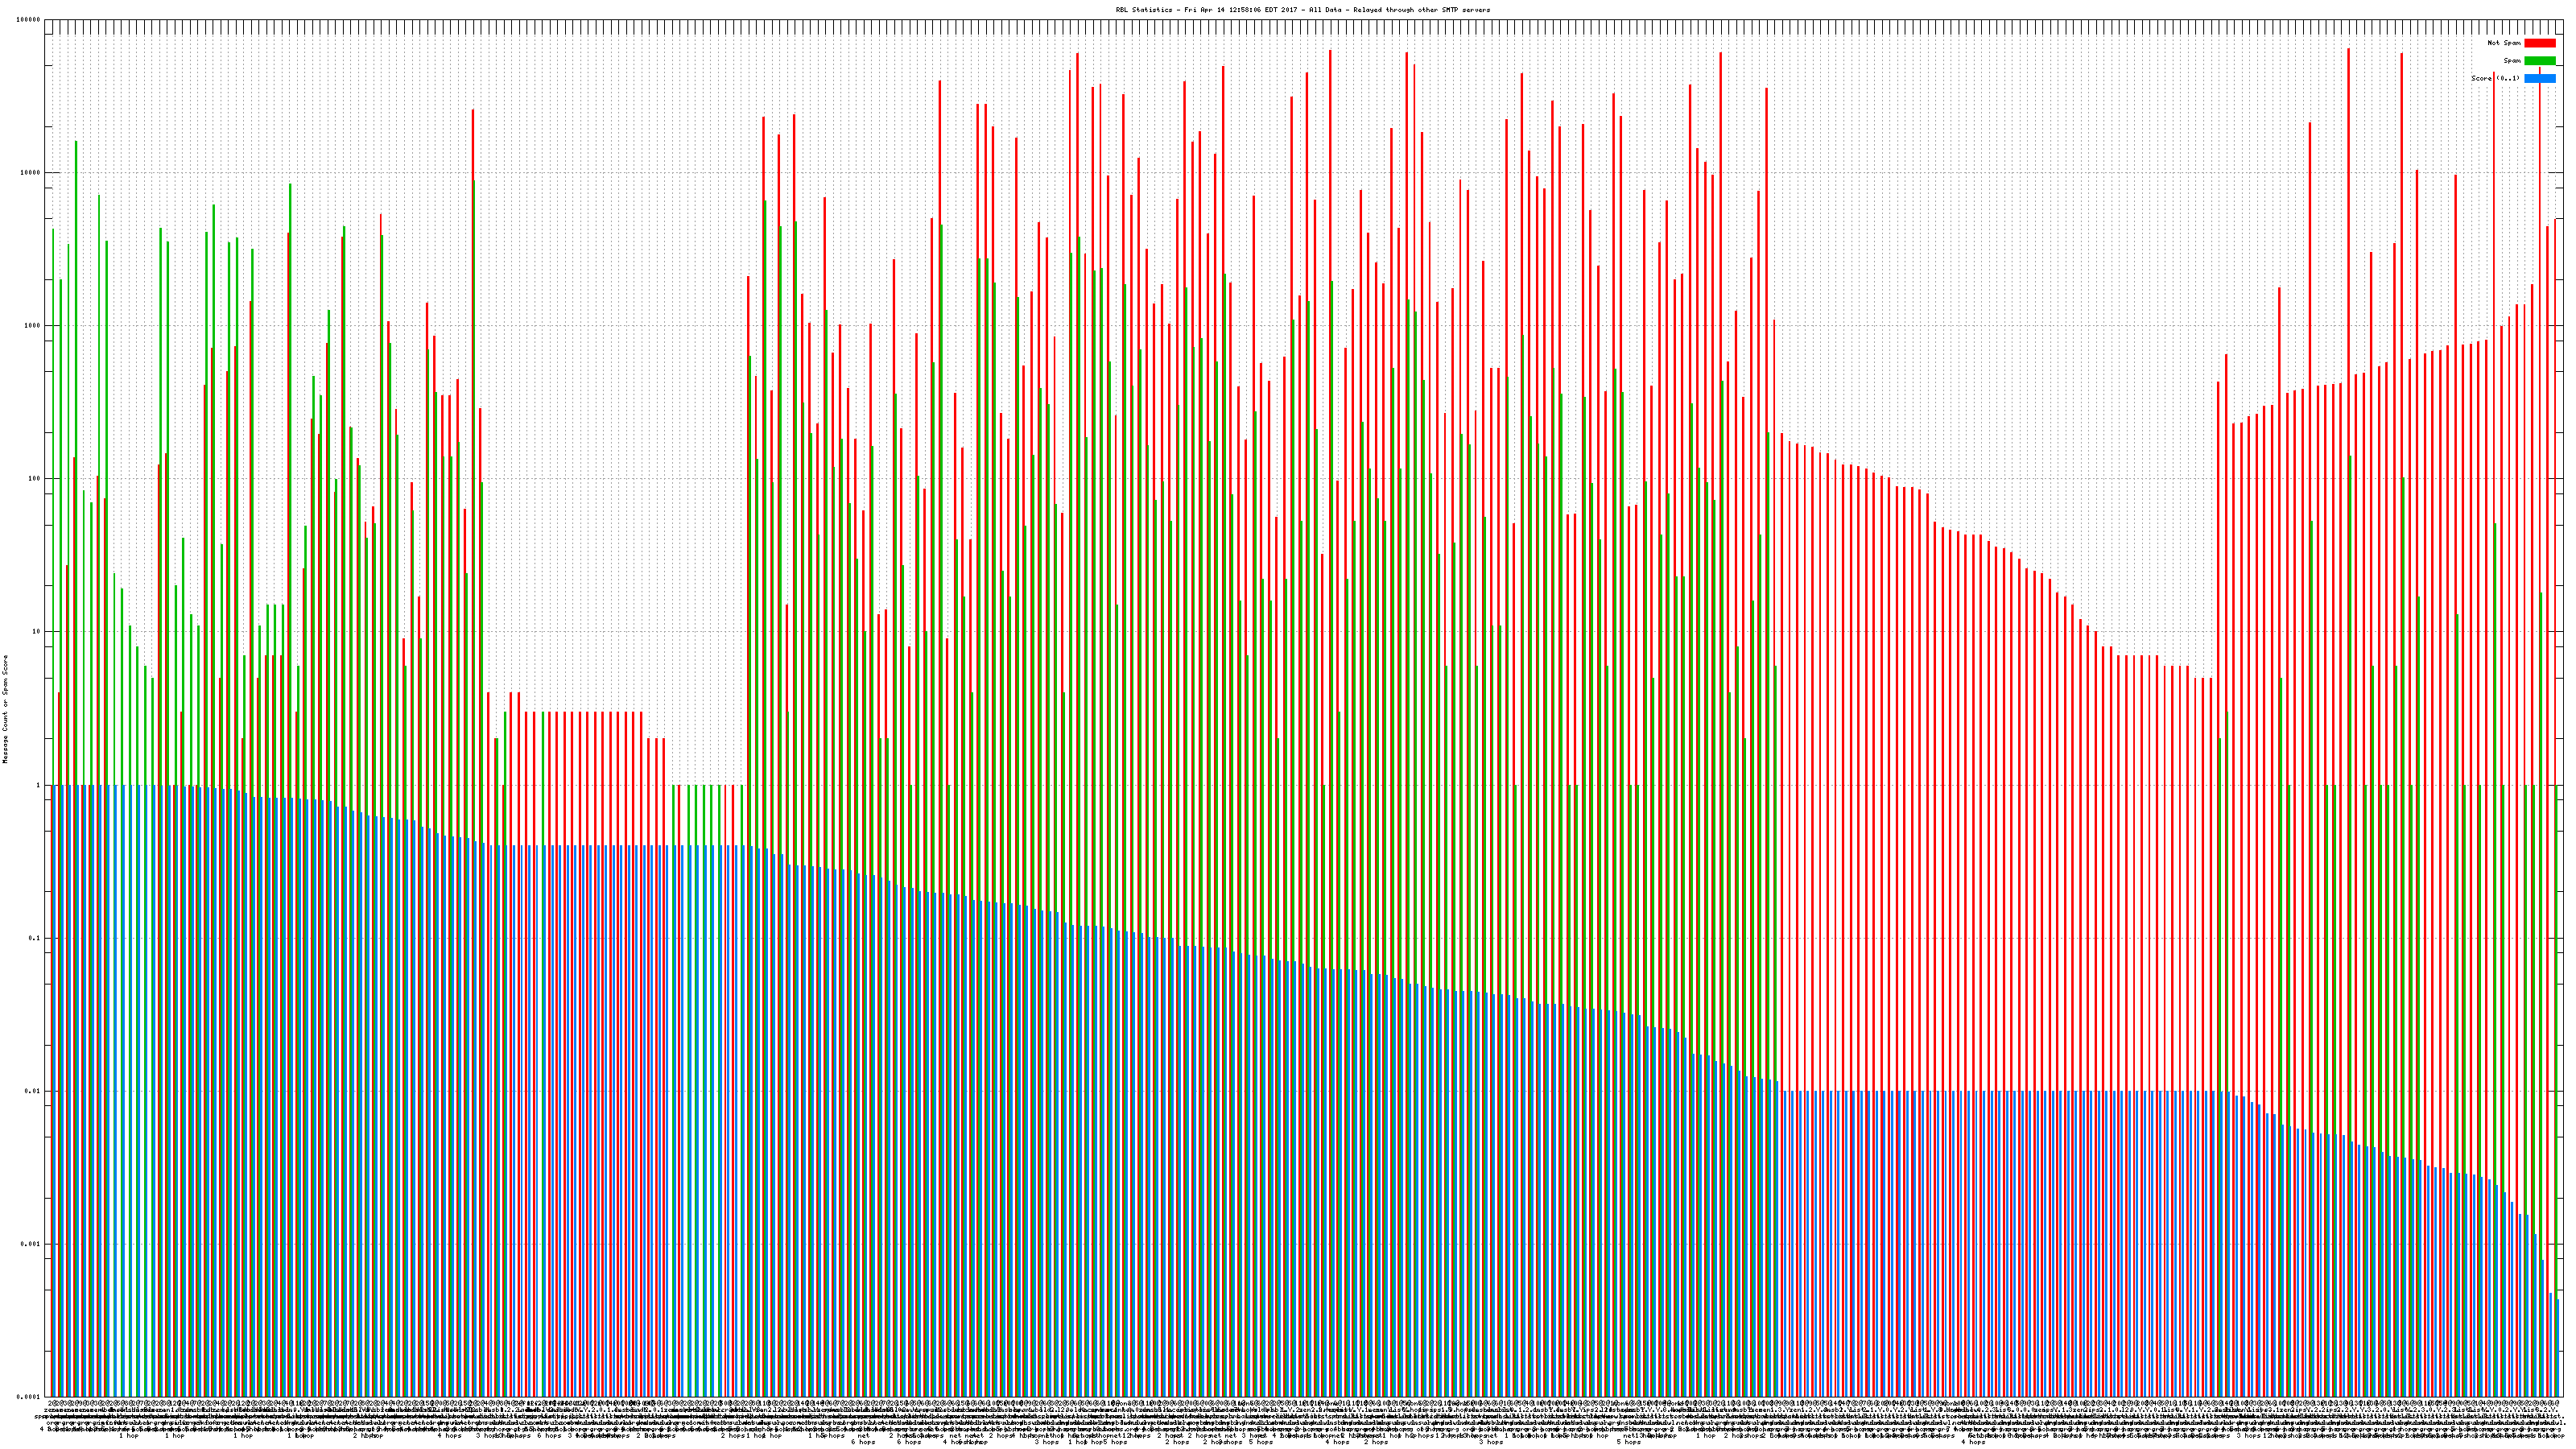Click the 10 y-axis tick label
The image size is (2576, 1449).
pyautogui.click(x=38, y=632)
